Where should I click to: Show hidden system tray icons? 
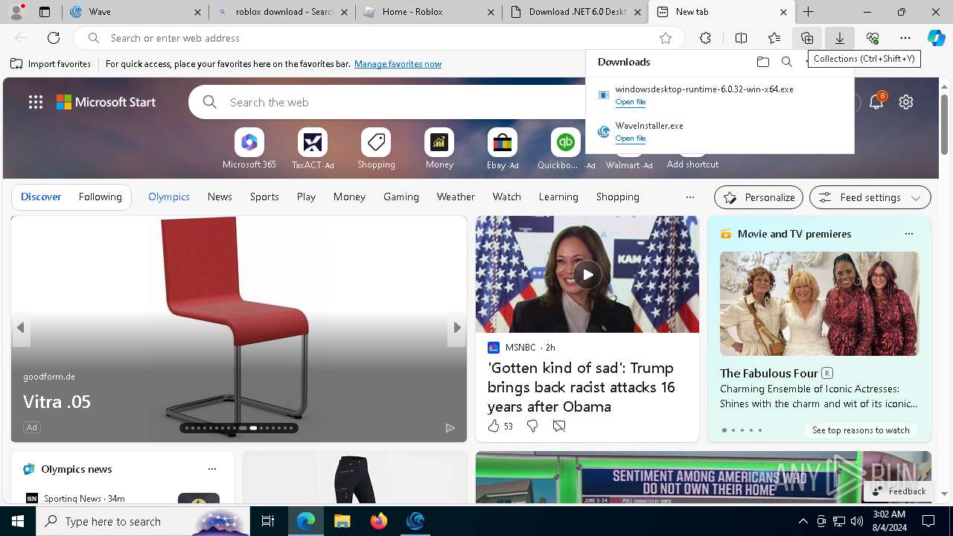click(x=803, y=521)
